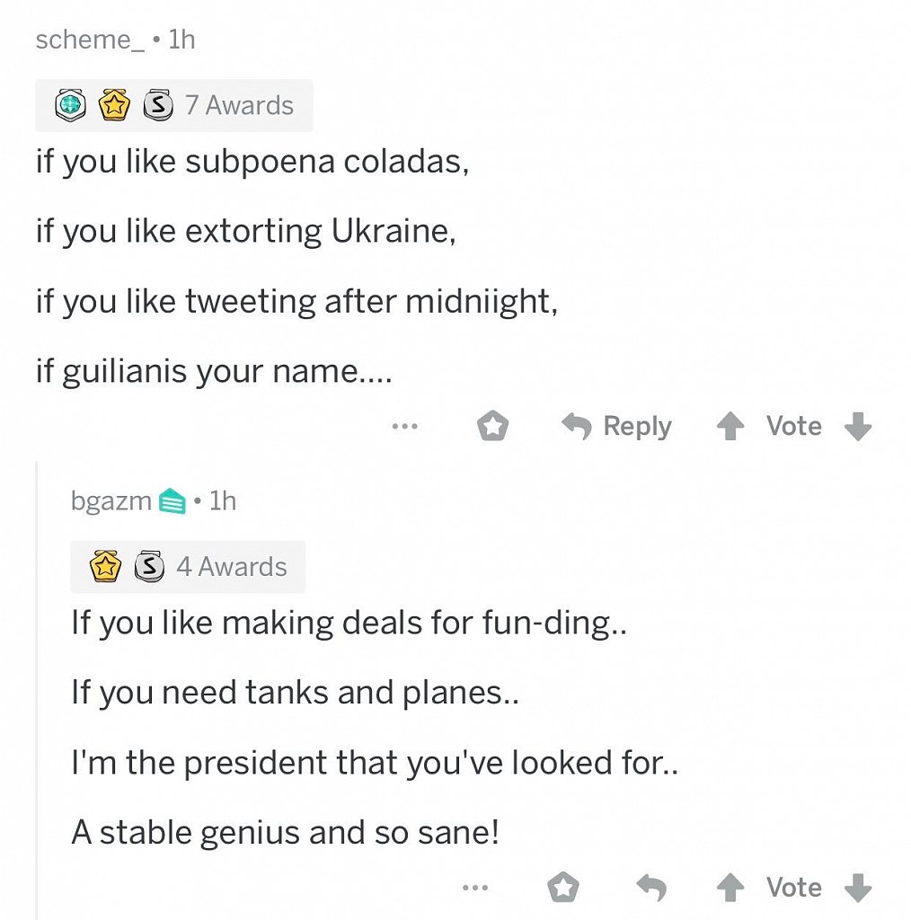Collapse the reply thread using the vertical line
Viewport: 911px width, 920px height.
[x=37, y=683]
